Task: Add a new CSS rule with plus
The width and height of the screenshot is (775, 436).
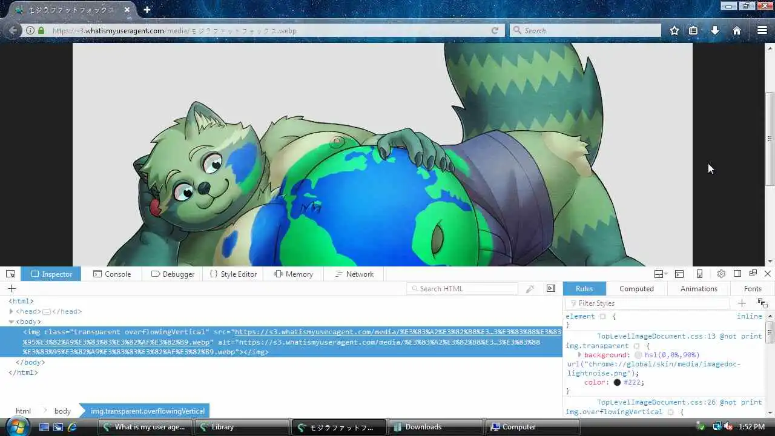Action: click(742, 303)
